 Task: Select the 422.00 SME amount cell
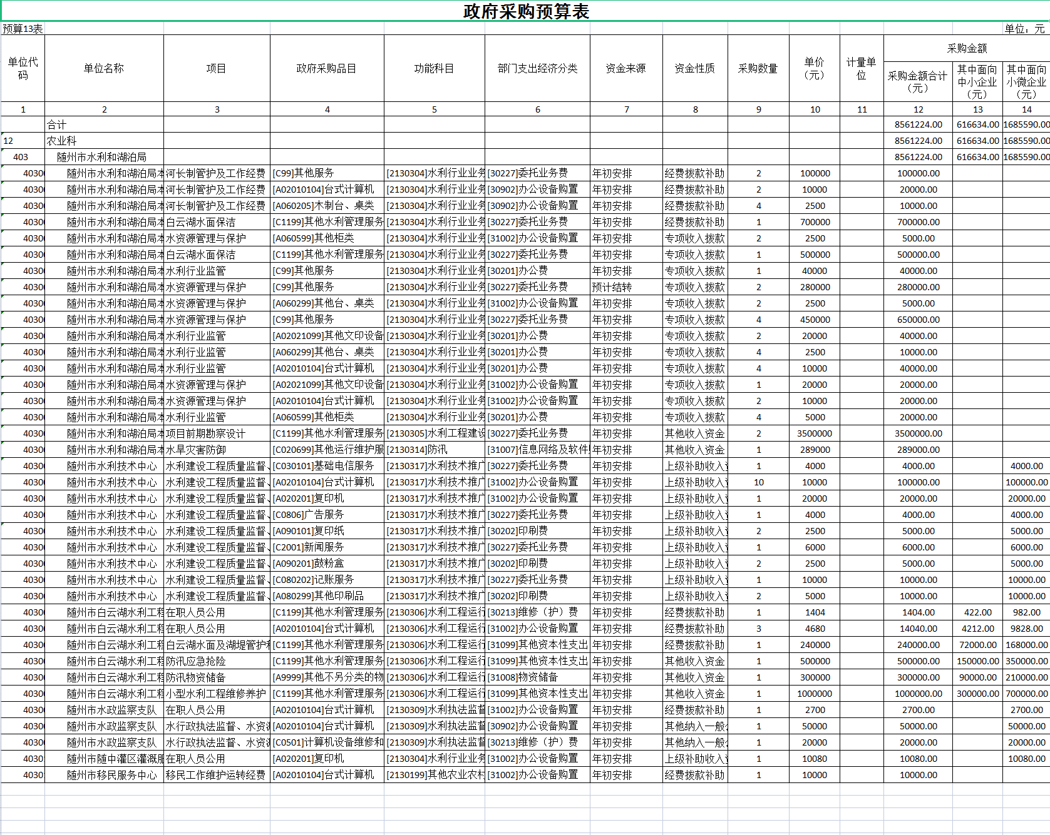[x=977, y=612]
